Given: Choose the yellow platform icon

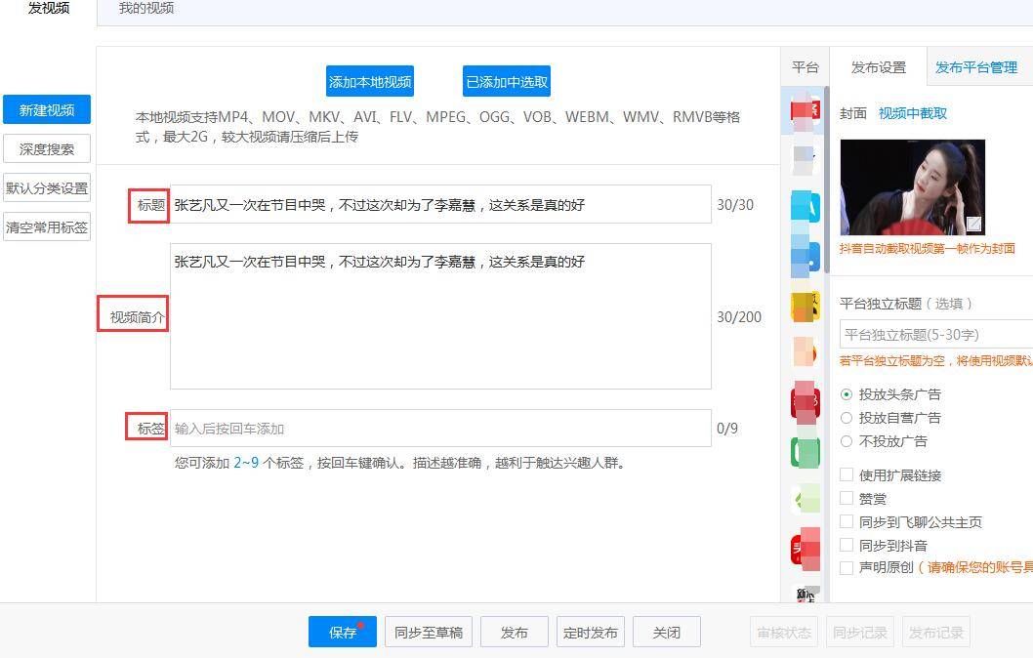Looking at the screenshot, I should click(805, 307).
